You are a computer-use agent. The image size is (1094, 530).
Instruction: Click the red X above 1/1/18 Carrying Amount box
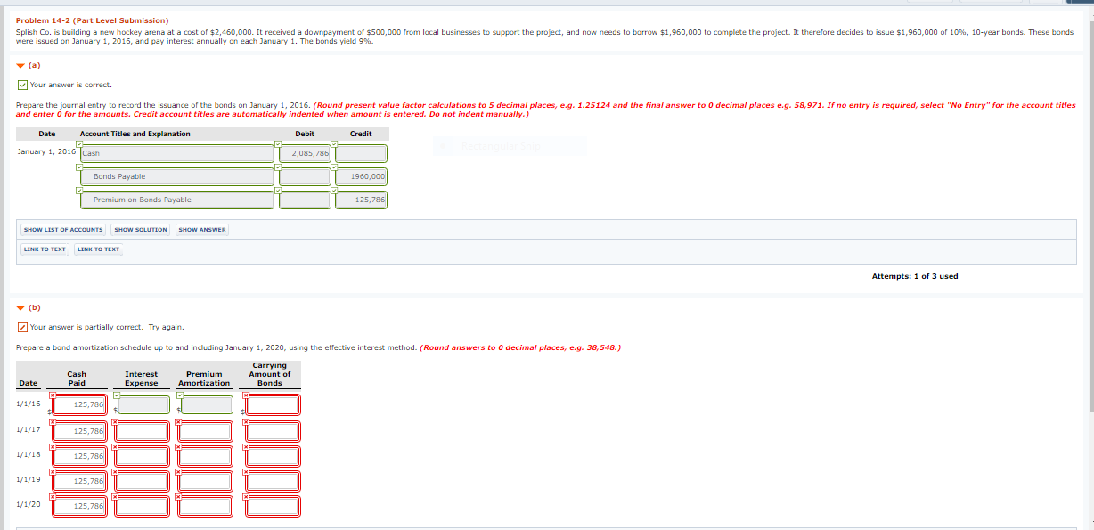[246, 447]
